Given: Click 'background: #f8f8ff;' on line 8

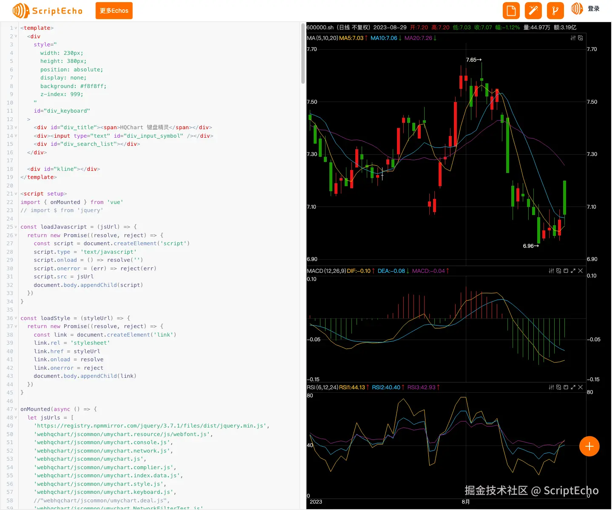Looking at the screenshot, I should point(74,86).
